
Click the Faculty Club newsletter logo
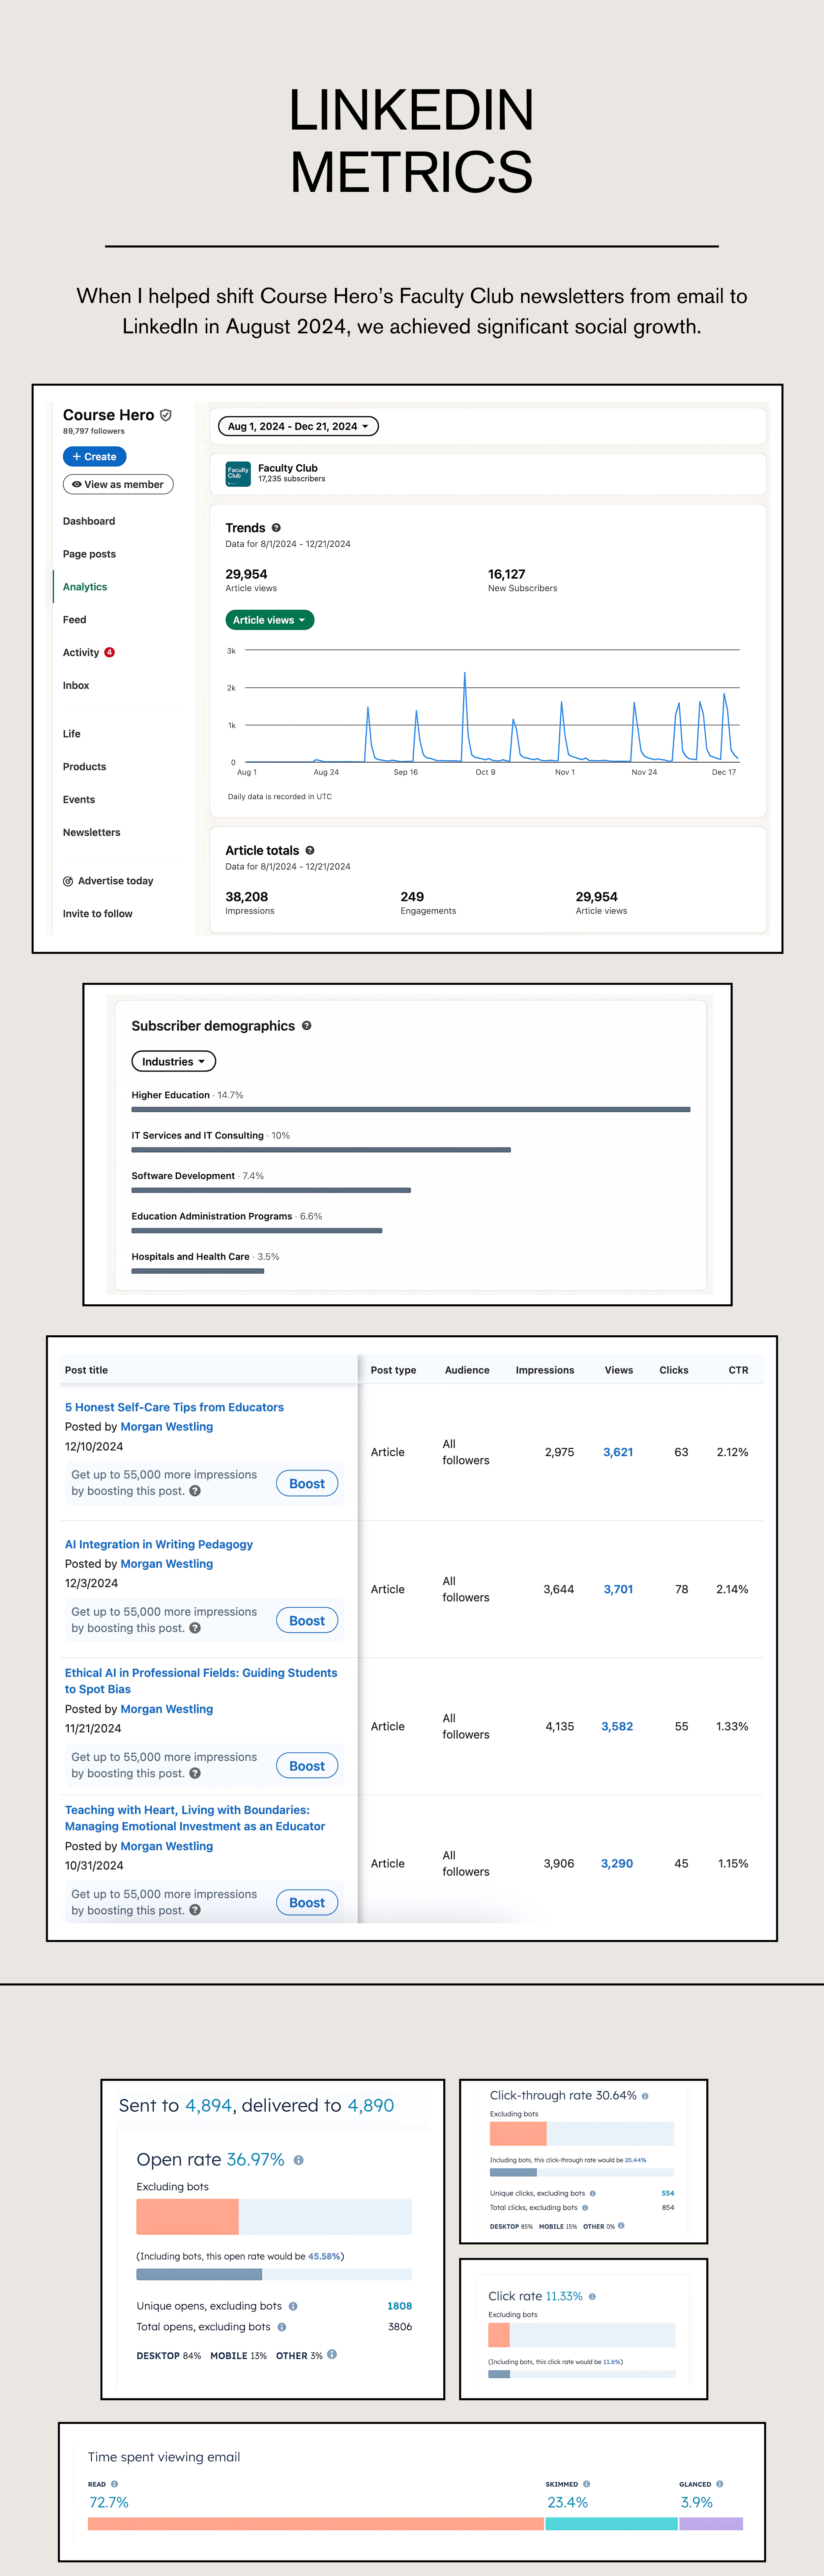tap(238, 474)
